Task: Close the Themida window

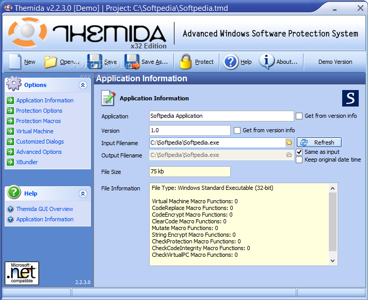Action: pos(360,8)
